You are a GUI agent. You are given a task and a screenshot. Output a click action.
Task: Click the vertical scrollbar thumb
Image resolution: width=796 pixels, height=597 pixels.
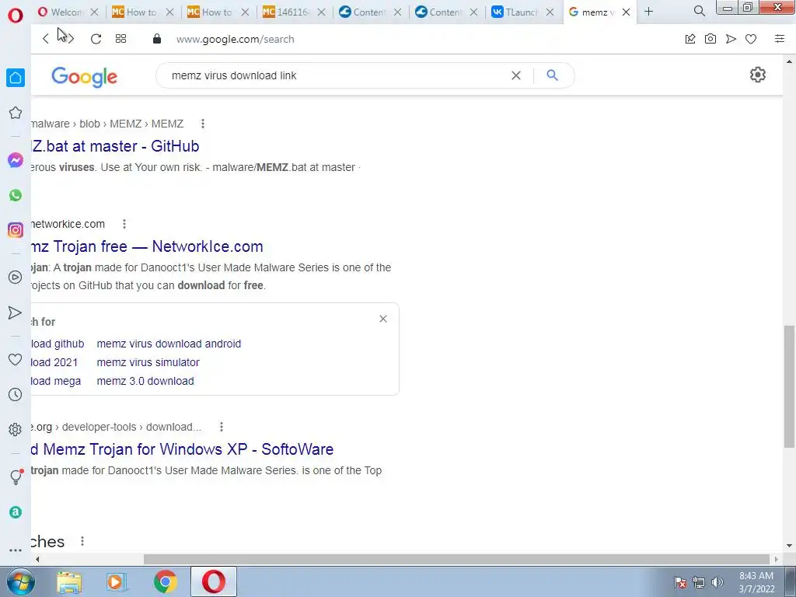click(x=789, y=387)
